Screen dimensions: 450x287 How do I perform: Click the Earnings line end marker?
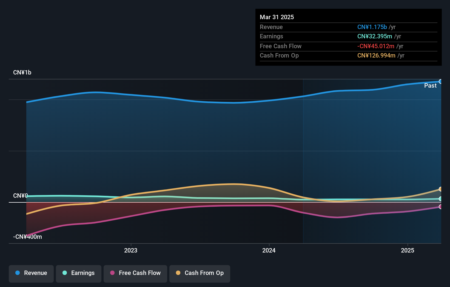point(440,199)
